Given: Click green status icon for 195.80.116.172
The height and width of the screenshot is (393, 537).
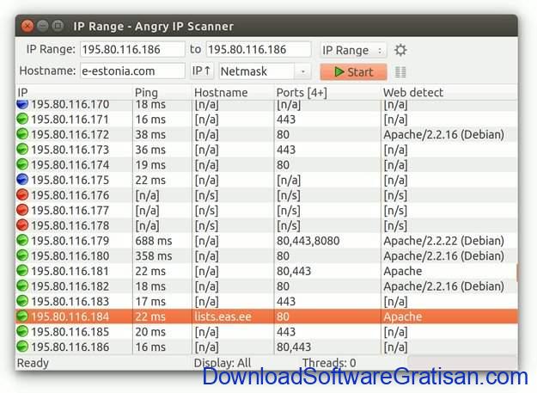Looking at the screenshot, I should (x=22, y=134).
